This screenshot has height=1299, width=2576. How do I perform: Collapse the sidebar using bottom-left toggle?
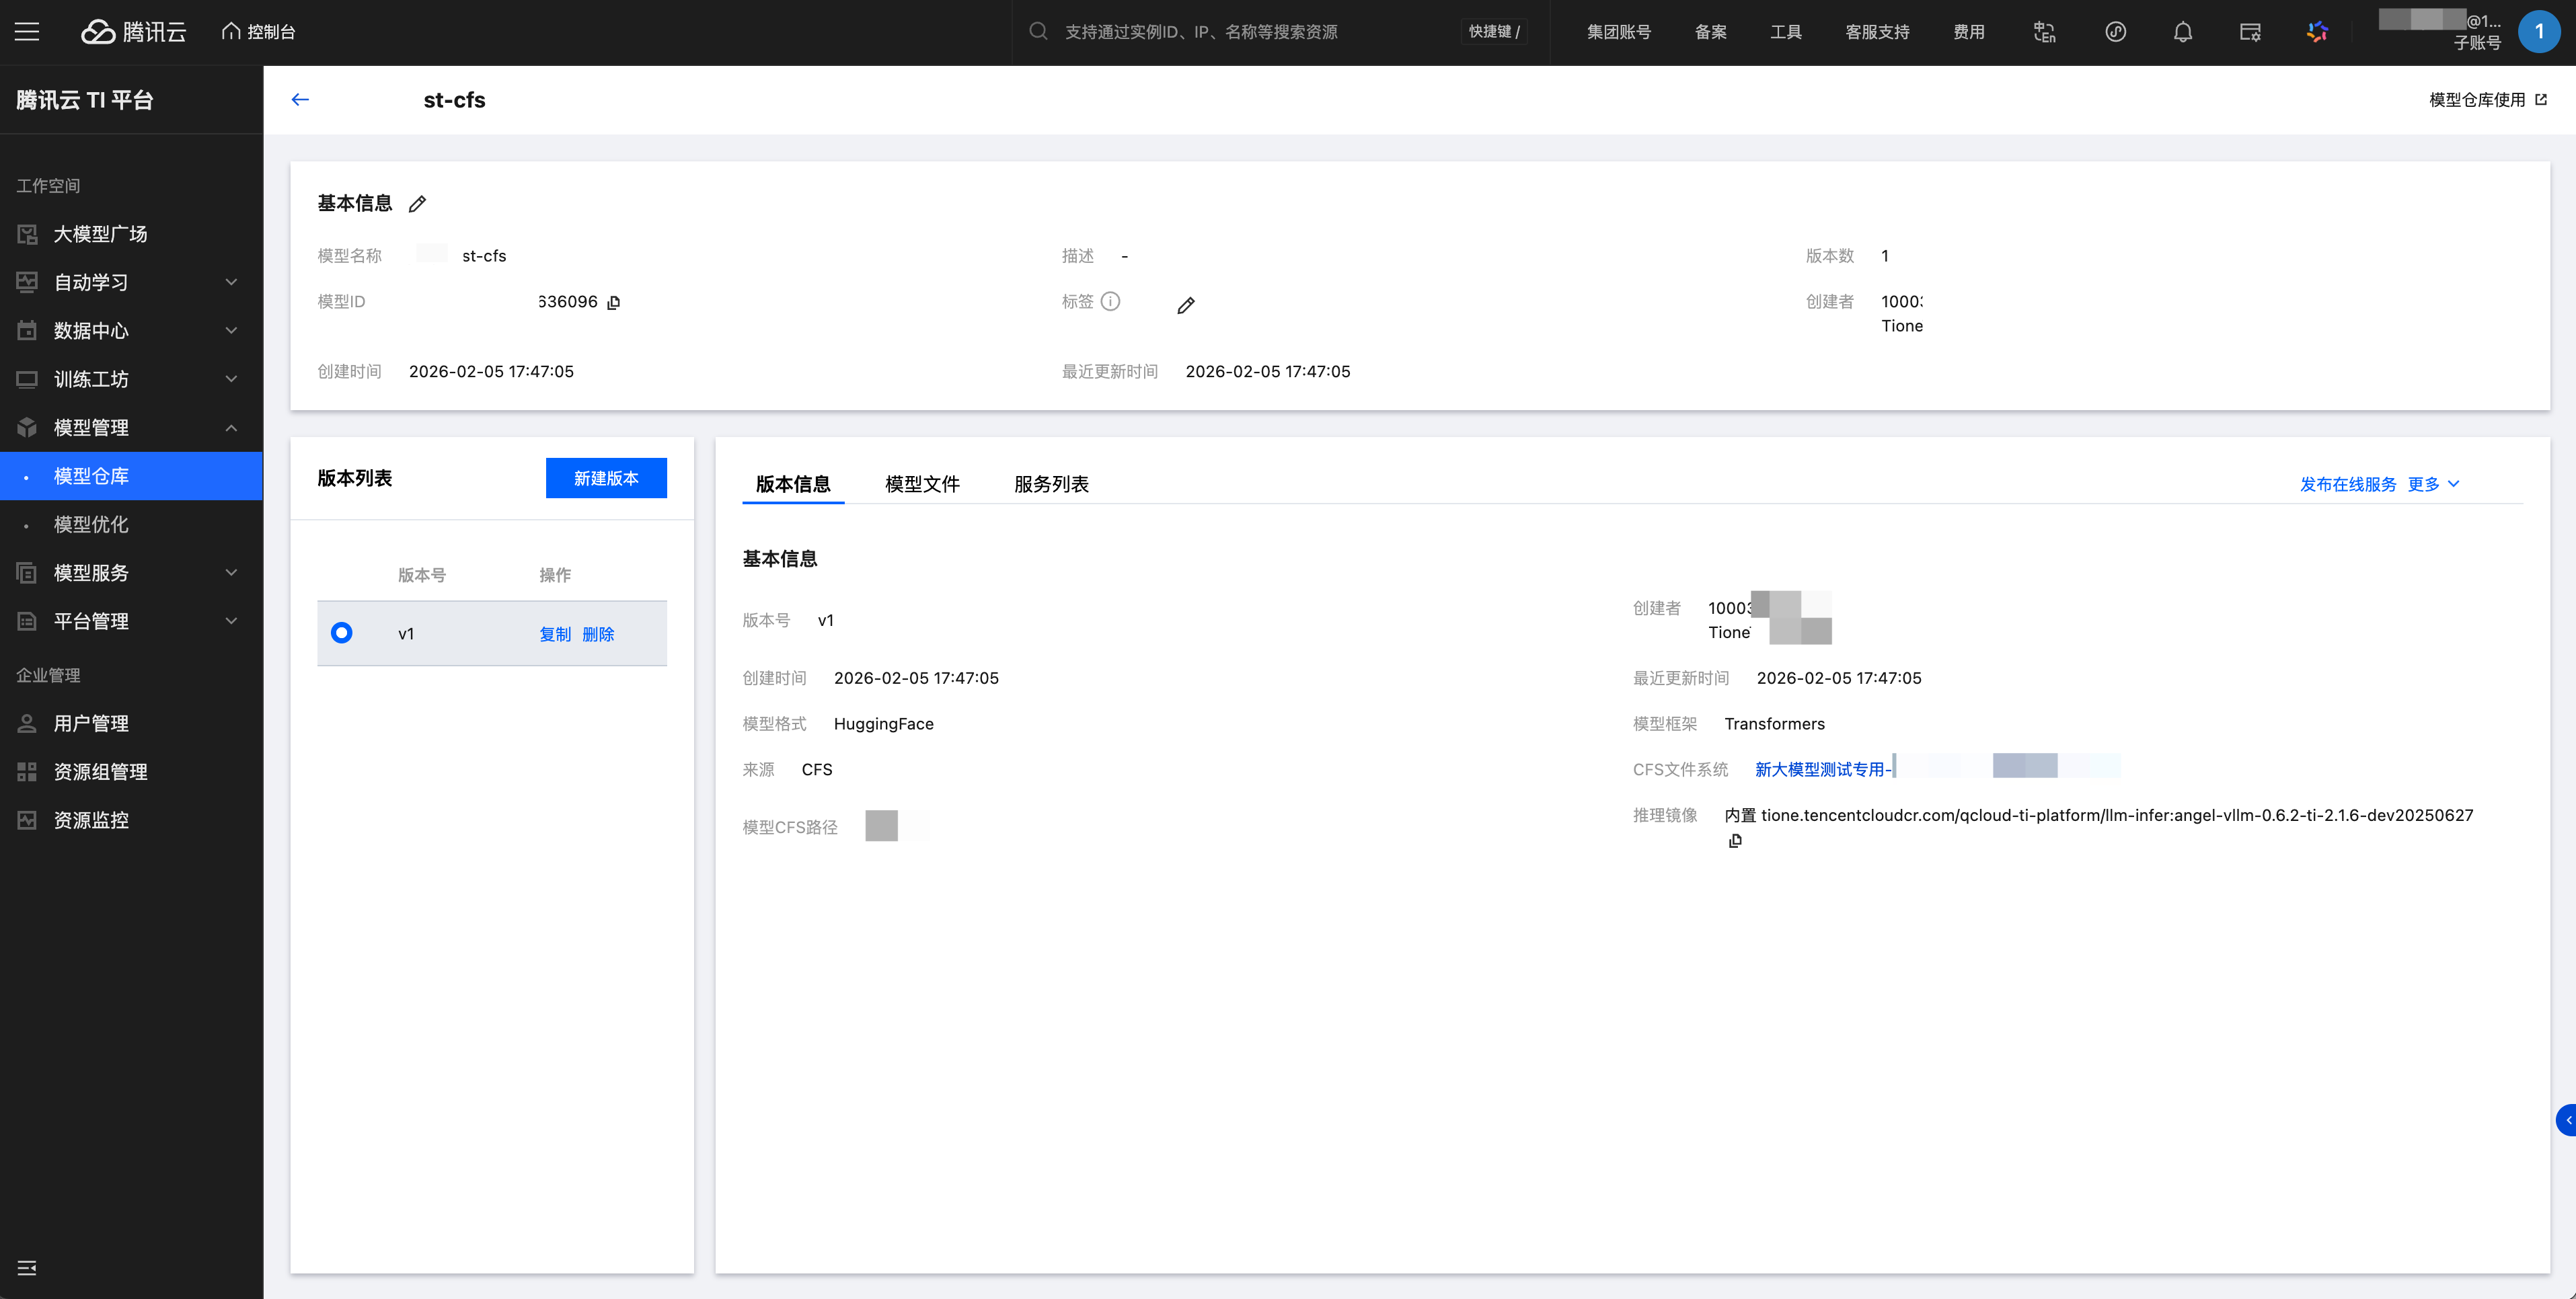(27, 1268)
